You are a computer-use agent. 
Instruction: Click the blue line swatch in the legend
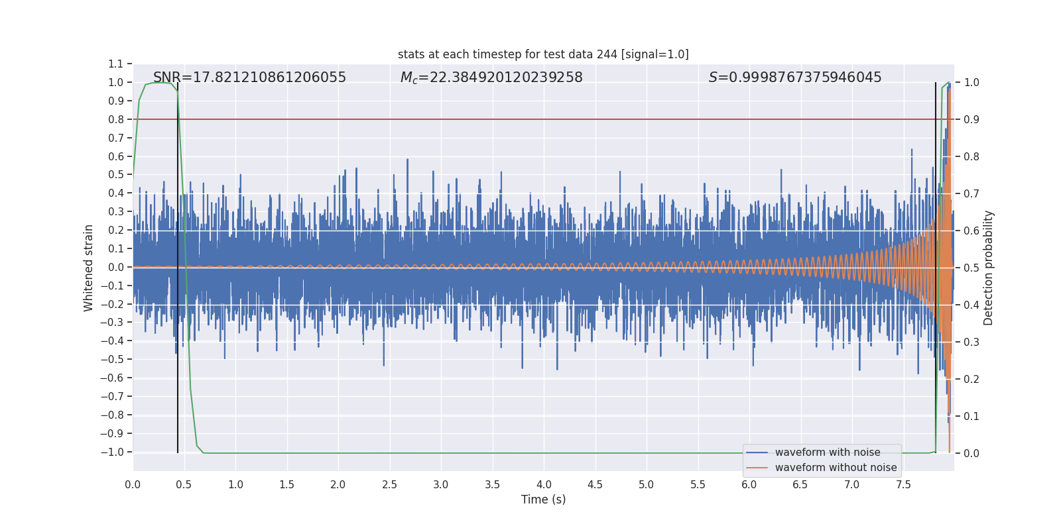pyautogui.click(x=757, y=452)
